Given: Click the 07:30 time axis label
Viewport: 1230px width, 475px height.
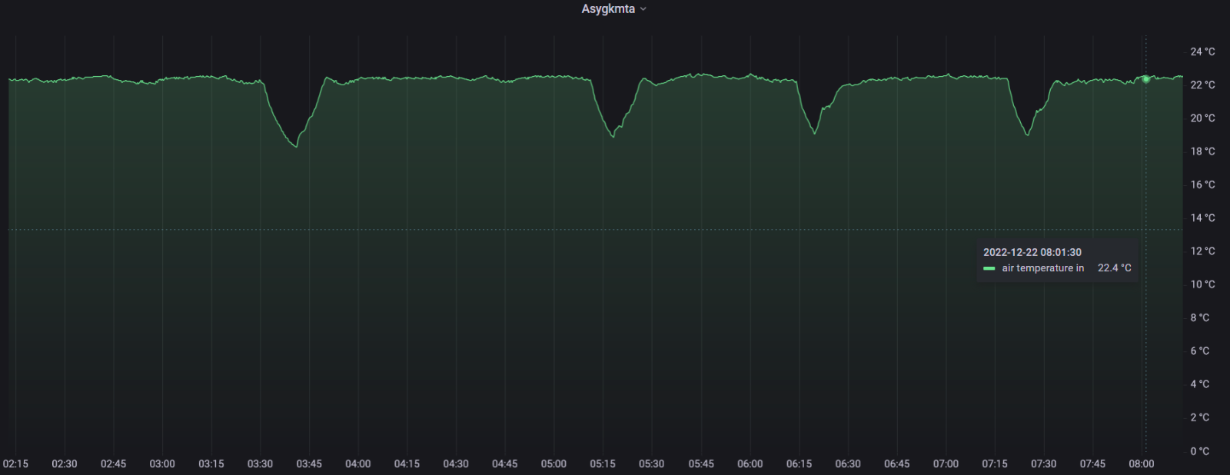Looking at the screenshot, I should (1043, 463).
